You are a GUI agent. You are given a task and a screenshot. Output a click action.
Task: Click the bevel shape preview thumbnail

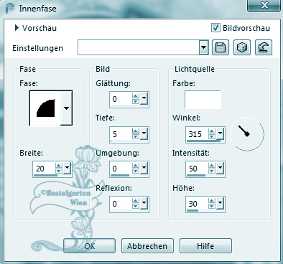tap(45, 108)
